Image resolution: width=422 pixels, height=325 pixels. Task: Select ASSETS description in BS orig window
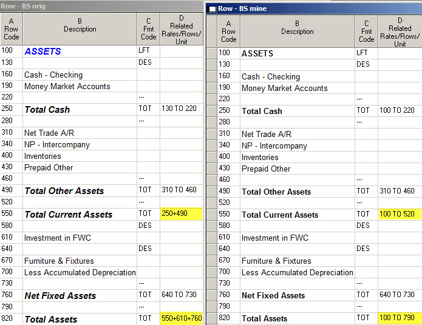point(43,51)
